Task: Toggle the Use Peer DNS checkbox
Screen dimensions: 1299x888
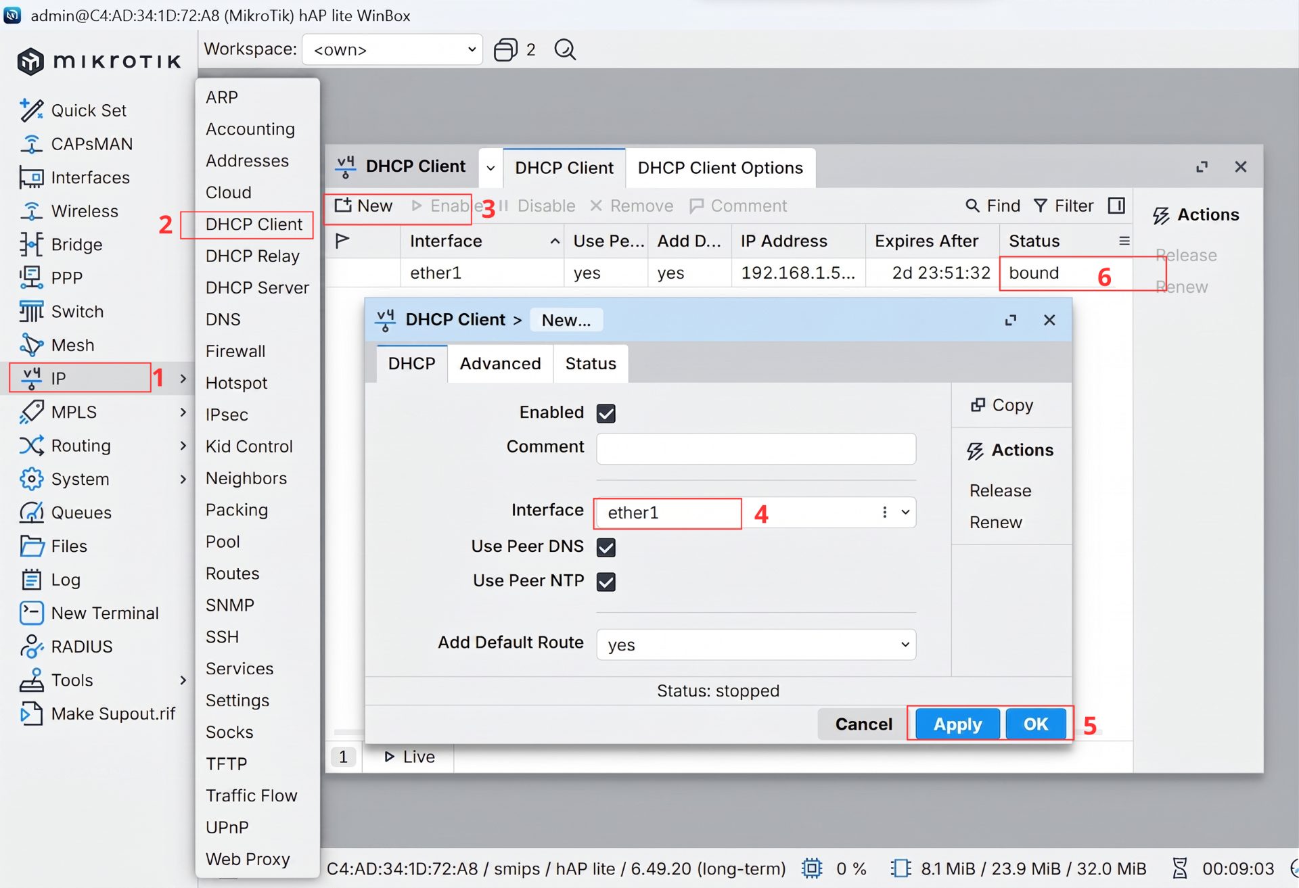Action: click(606, 547)
